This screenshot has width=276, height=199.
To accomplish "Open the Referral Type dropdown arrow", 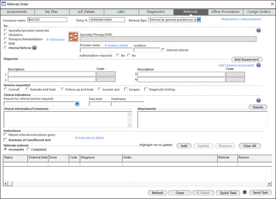I will pyautogui.click(x=199, y=19).
